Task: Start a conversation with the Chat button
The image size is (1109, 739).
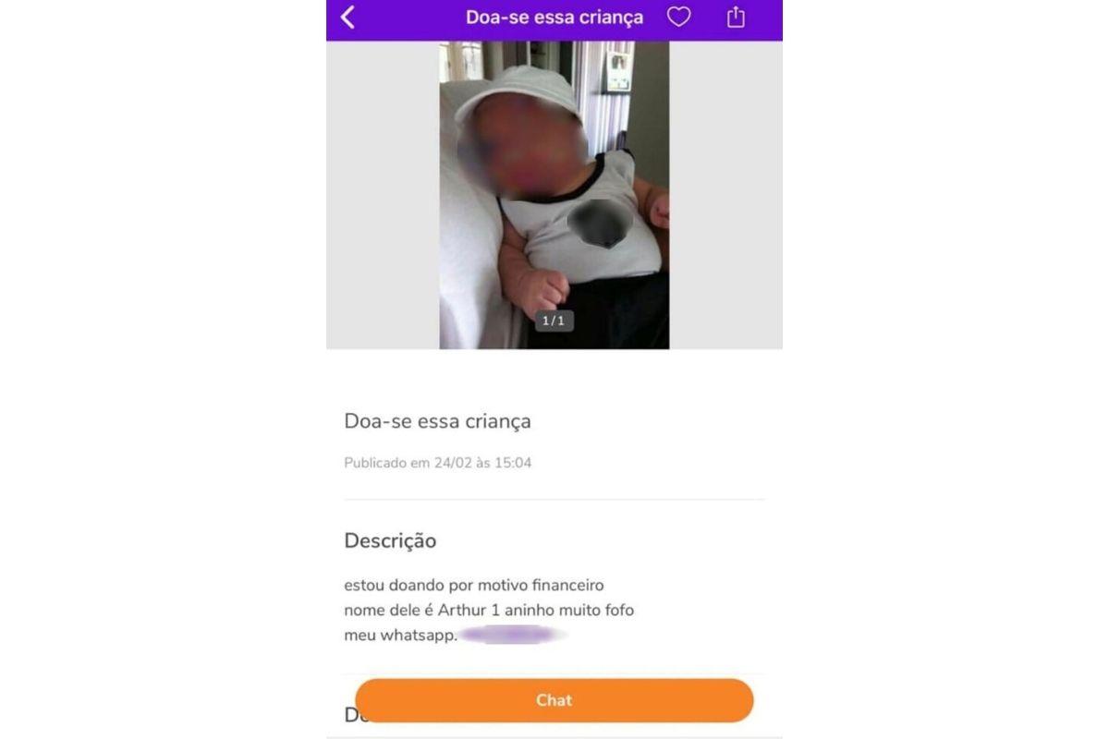Action: point(554,700)
